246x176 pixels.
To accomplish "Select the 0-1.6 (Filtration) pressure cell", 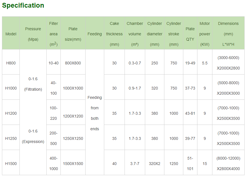I will (33, 84).
